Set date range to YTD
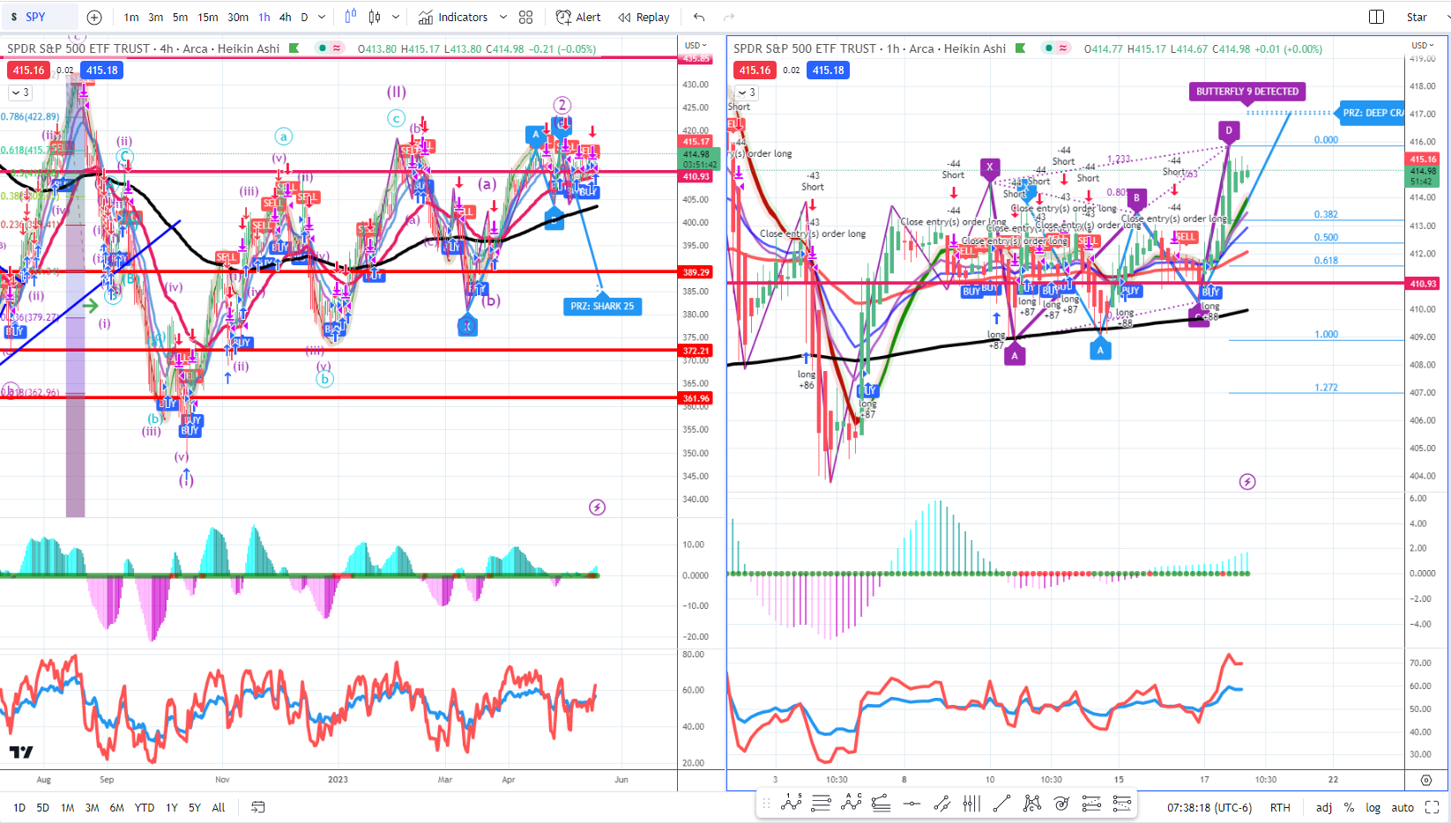Viewport: 1451px width, 823px height. 145,807
